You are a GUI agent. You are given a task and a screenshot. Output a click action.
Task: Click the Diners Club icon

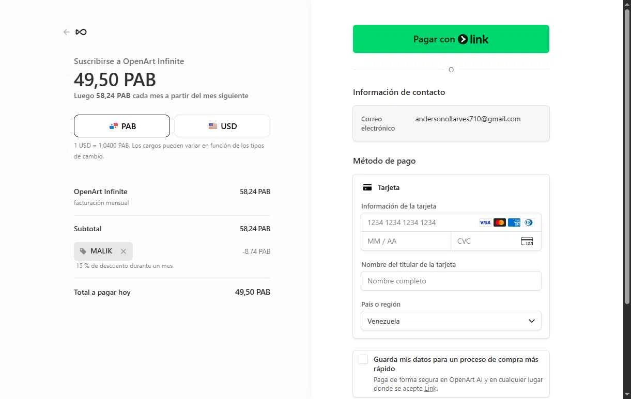pos(528,222)
